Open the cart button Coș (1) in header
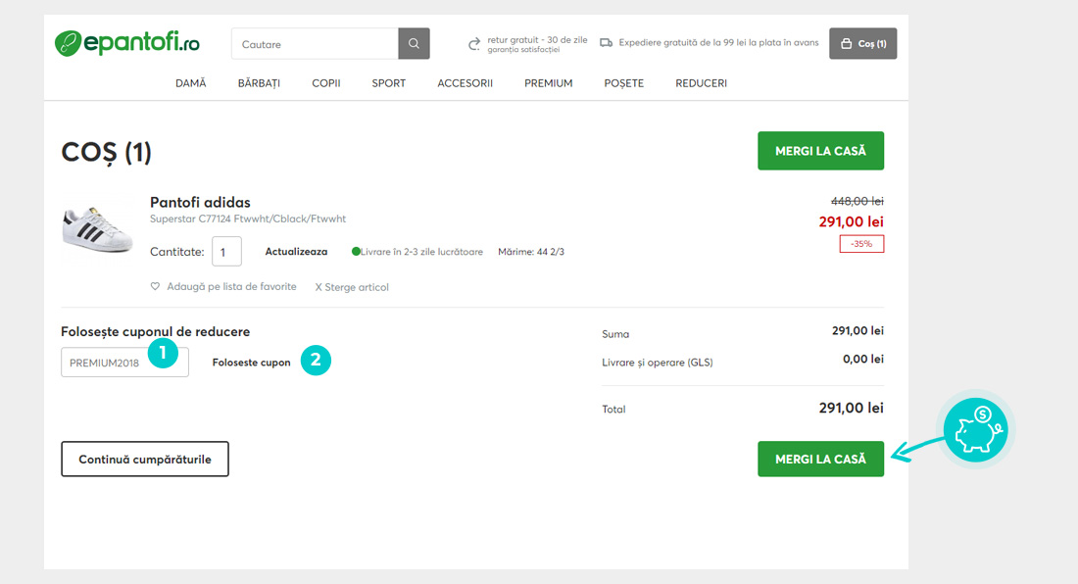Viewport: 1078px width, 584px height. pyautogui.click(x=862, y=43)
